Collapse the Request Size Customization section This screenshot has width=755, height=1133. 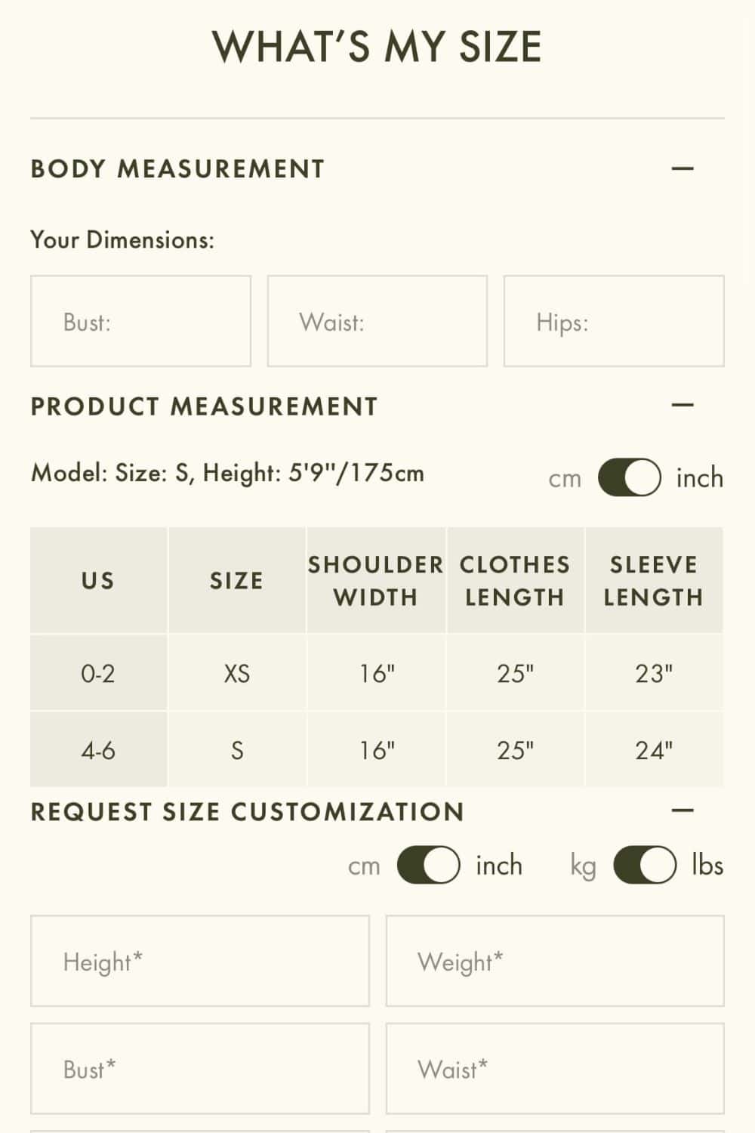pos(683,810)
